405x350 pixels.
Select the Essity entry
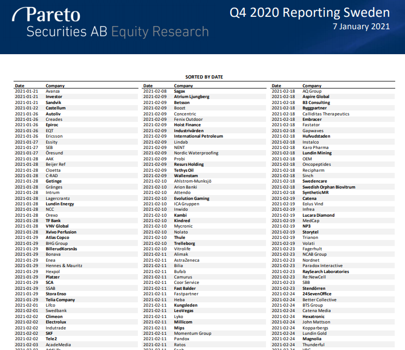coord(52,142)
